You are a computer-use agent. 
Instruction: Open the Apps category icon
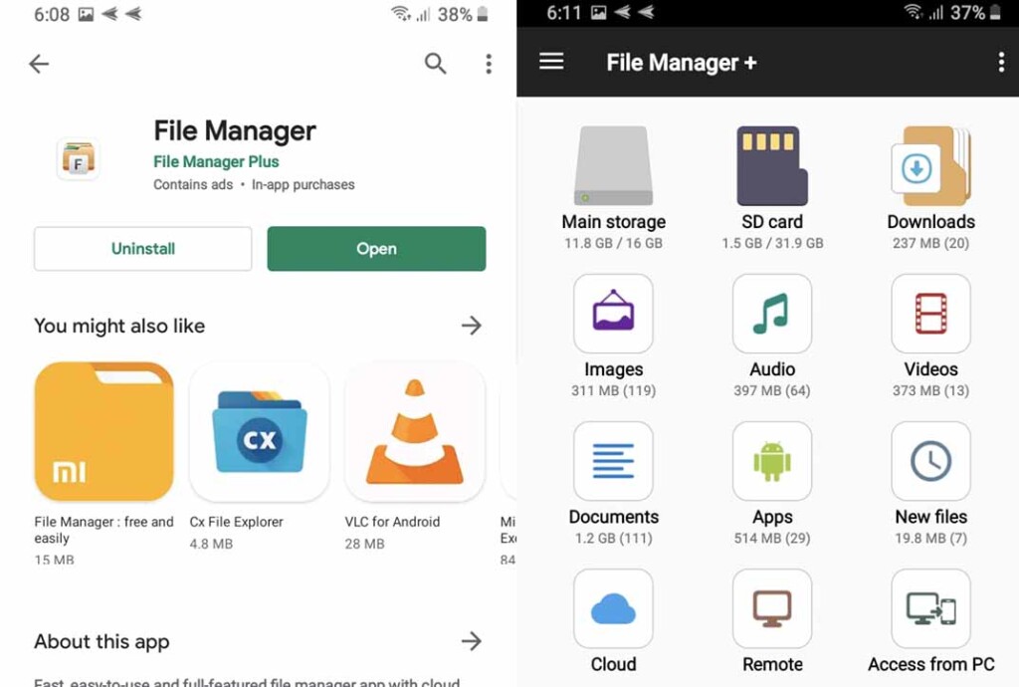(x=771, y=461)
